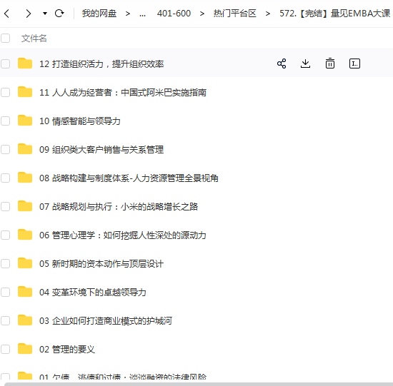
Task: Navigate to 热门平台区 breadcrumb
Action: click(235, 14)
